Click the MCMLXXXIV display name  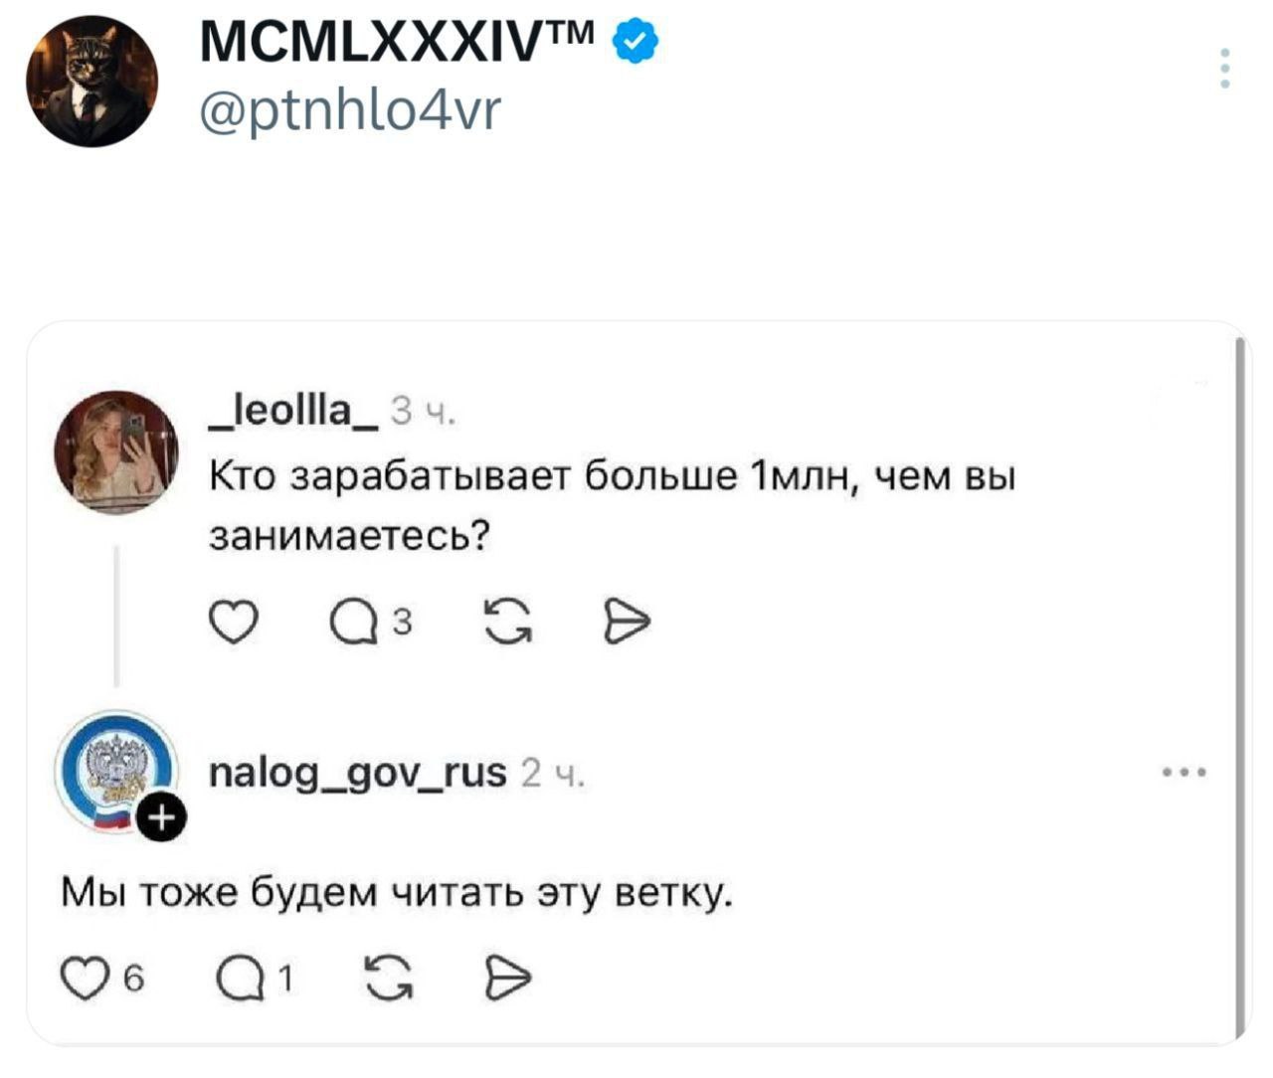pyautogui.click(x=398, y=42)
